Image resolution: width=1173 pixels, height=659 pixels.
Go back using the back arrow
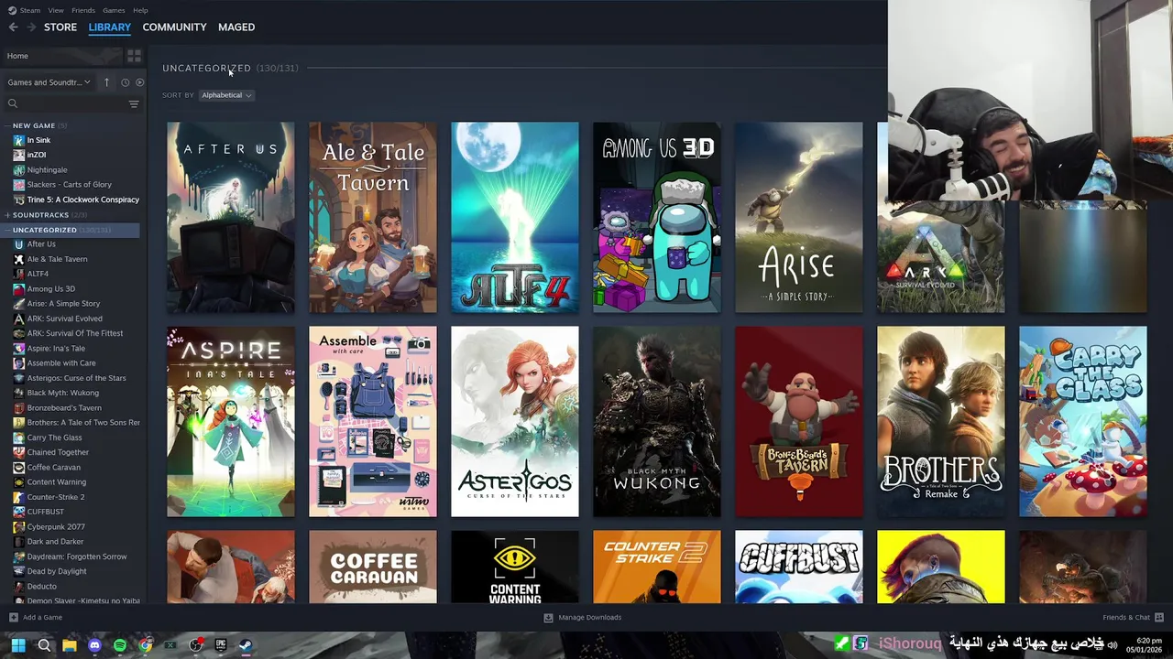[13, 27]
